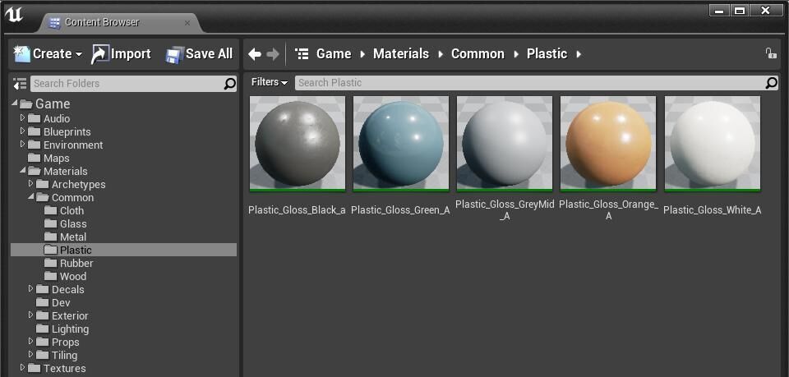The height and width of the screenshot is (377, 789).
Task: Click the Save All disk icon
Action: point(173,55)
